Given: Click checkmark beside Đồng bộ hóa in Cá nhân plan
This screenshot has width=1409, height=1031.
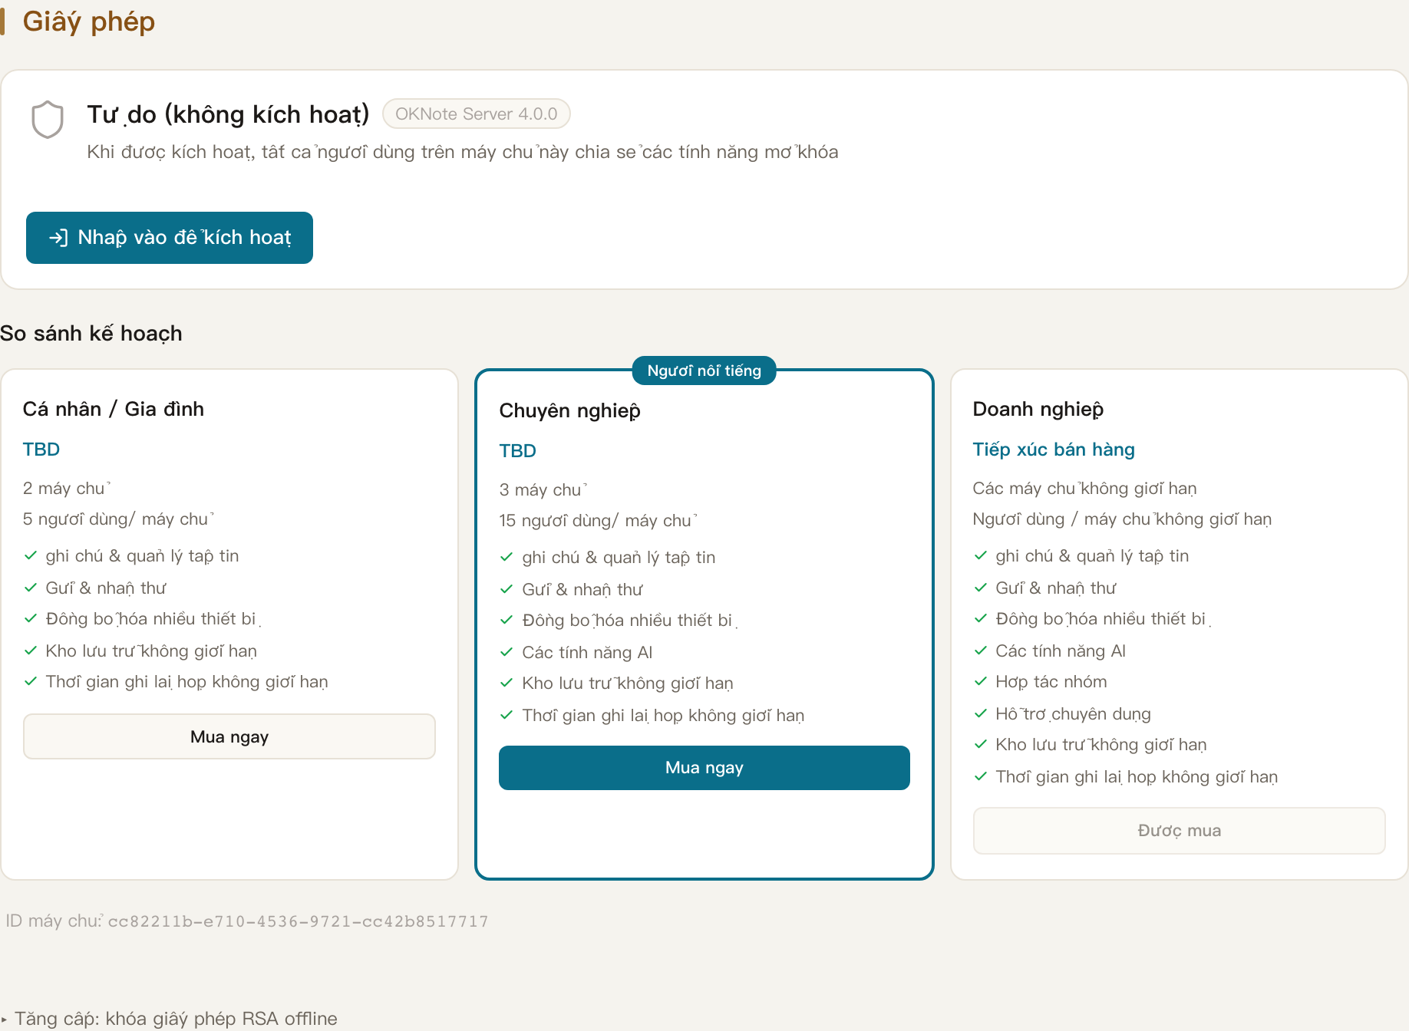Looking at the screenshot, I should point(31,618).
